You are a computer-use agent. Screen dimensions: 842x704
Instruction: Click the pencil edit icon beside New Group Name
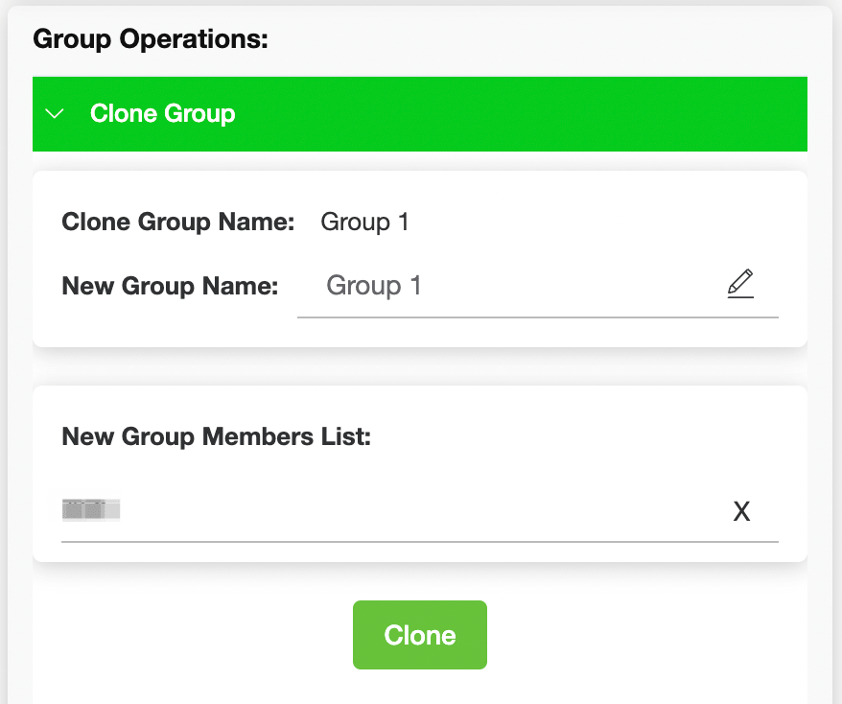740,284
